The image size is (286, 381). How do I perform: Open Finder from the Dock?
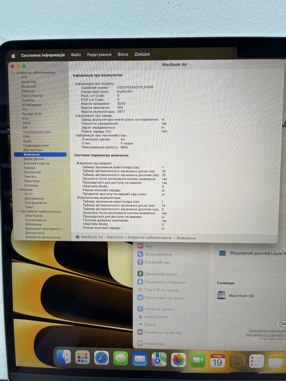(x=64, y=357)
